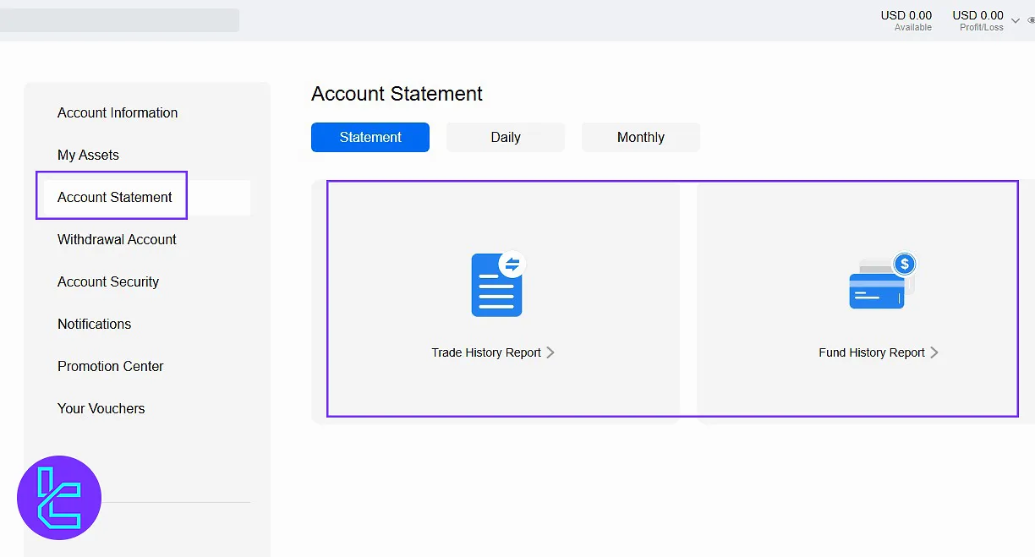Open the Withdrawal Account page

tap(117, 239)
